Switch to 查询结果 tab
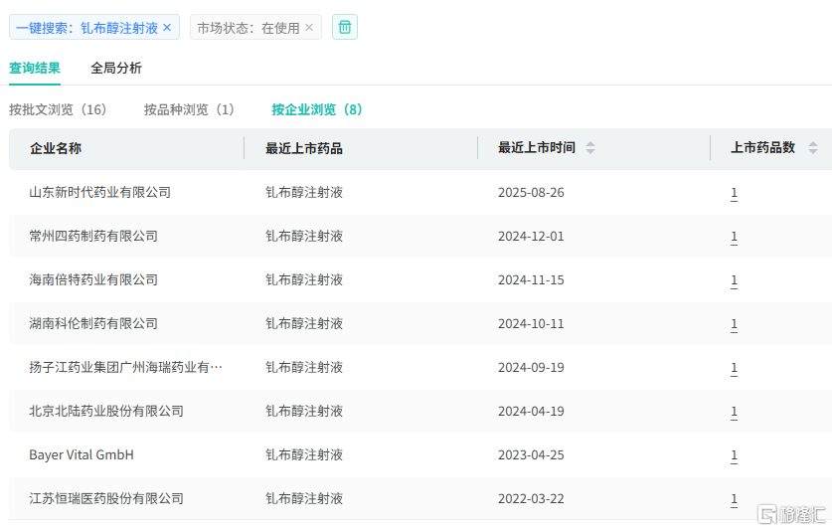Screen dimensions: 832x531 click(35, 68)
